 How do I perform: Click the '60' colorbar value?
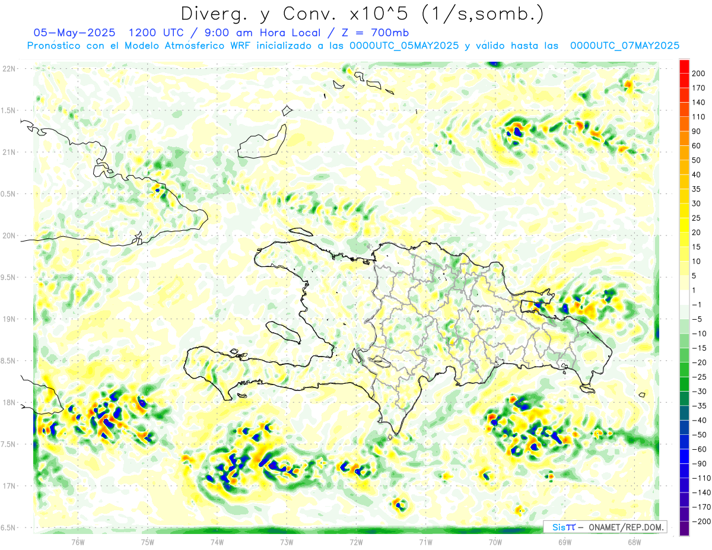click(x=697, y=146)
